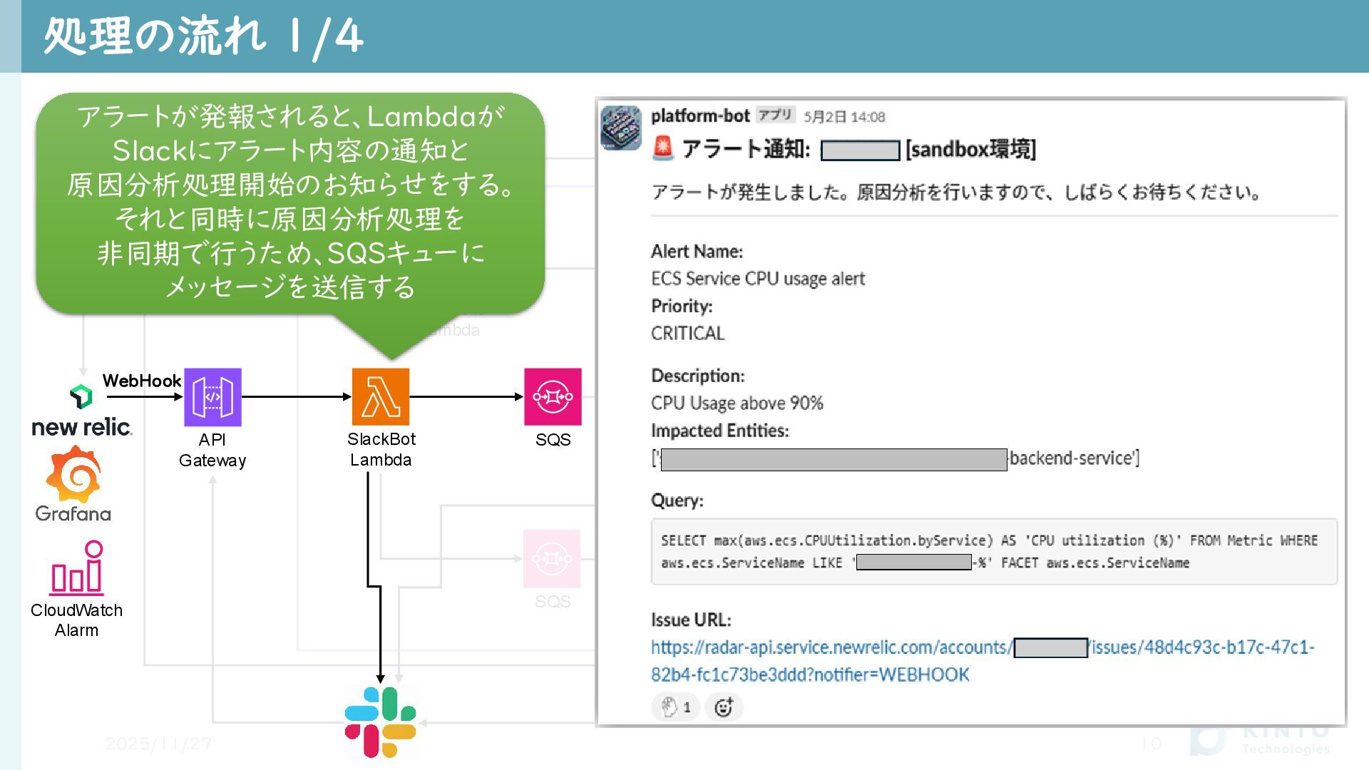Click the faded SQS icon in the diagram

[x=552, y=559]
